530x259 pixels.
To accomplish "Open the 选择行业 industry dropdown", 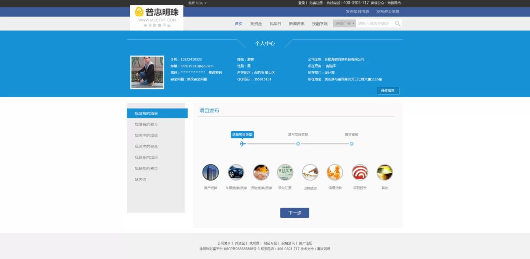I will pos(345,23).
